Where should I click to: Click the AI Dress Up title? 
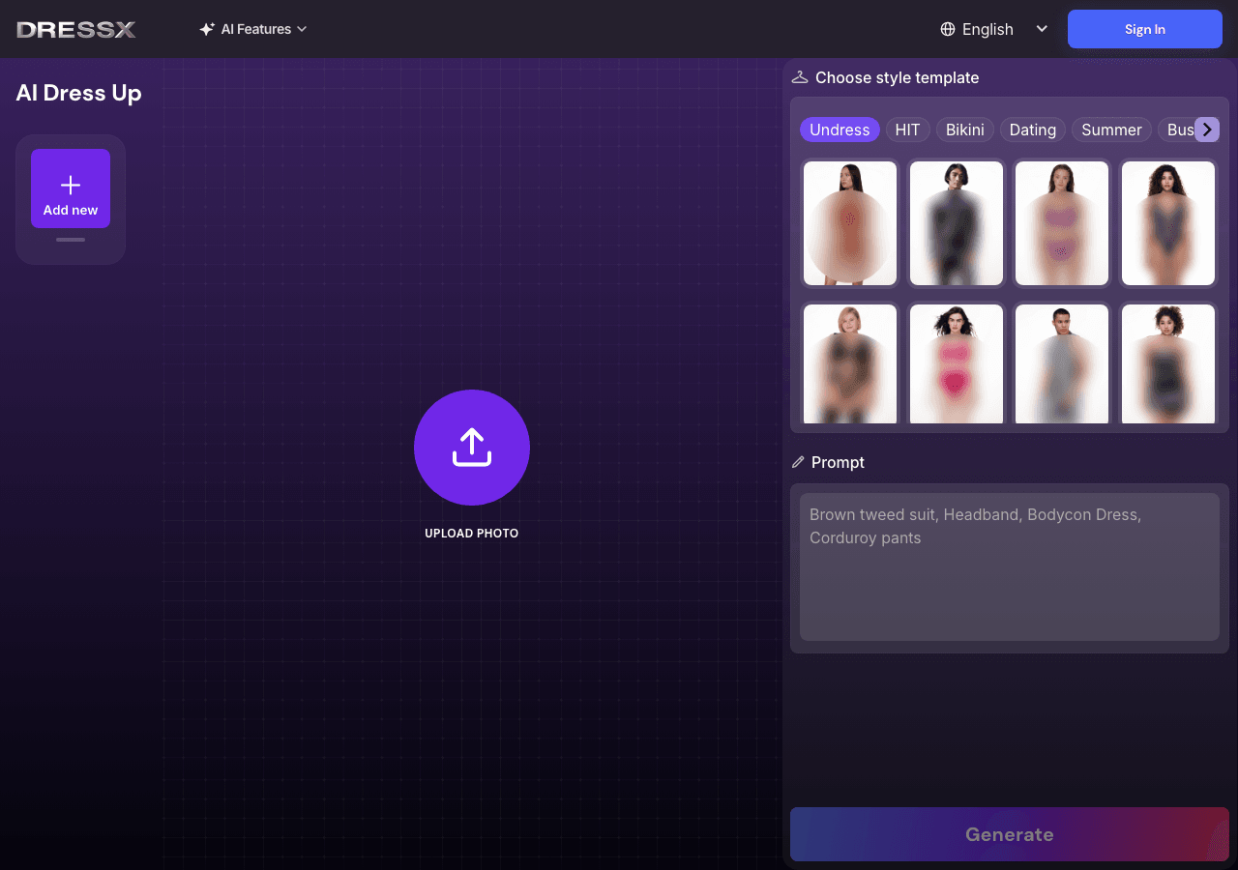click(x=78, y=93)
